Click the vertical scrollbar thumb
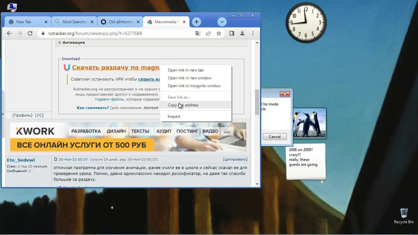 point(257,102)
